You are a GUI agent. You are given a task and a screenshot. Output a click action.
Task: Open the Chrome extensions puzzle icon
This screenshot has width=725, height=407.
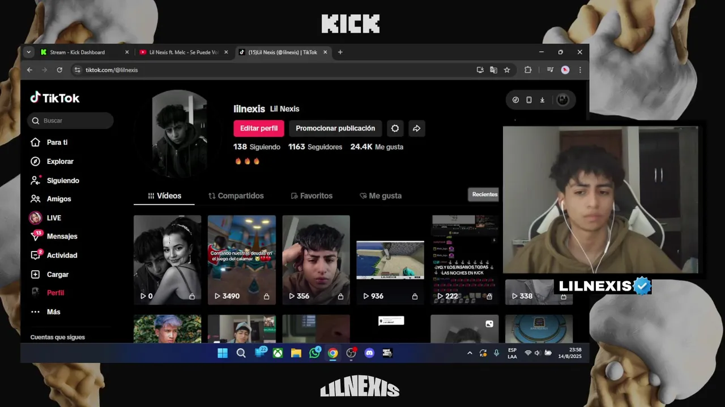tap(528, 70)
